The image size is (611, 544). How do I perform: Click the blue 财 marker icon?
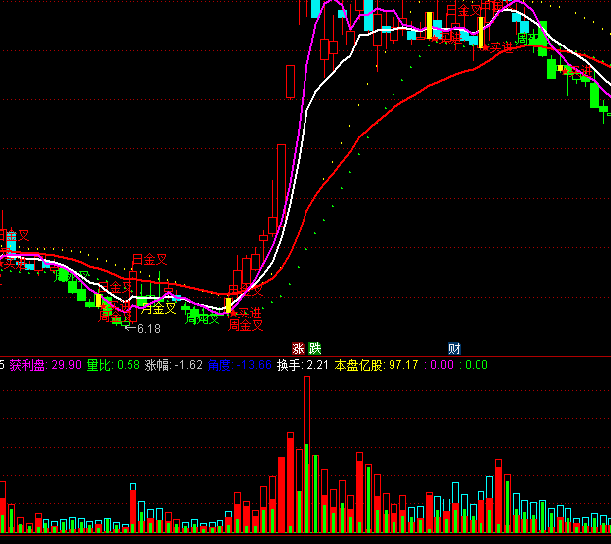click(x=454, y=348)
